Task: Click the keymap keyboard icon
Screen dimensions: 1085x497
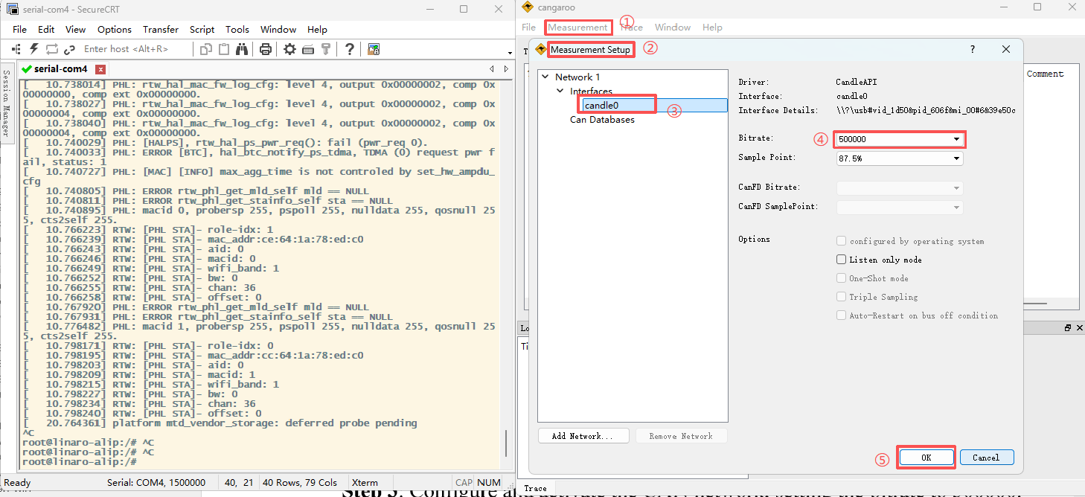Action: 307,49
